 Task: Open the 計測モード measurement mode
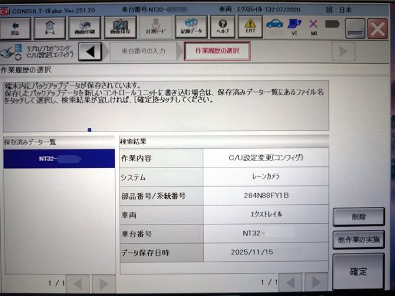(156, 27)
